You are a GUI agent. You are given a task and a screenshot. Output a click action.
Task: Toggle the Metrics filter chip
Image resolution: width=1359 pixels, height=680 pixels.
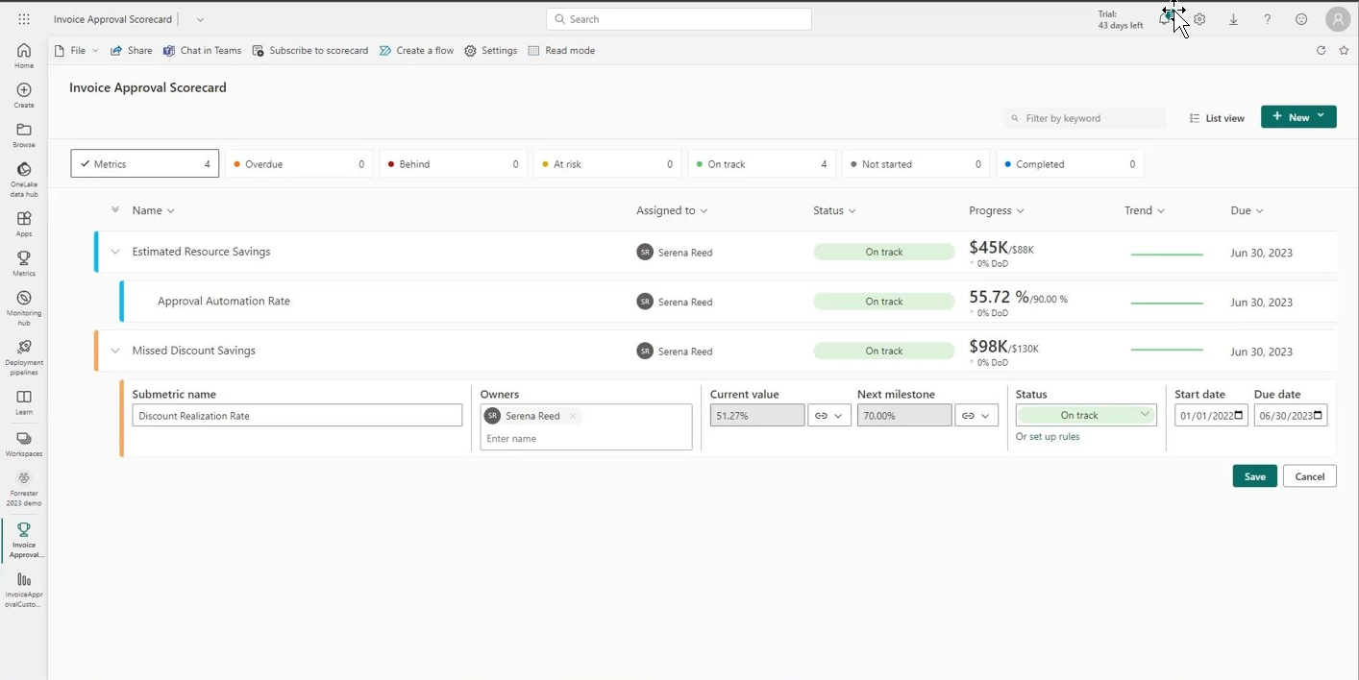point(143,163)
